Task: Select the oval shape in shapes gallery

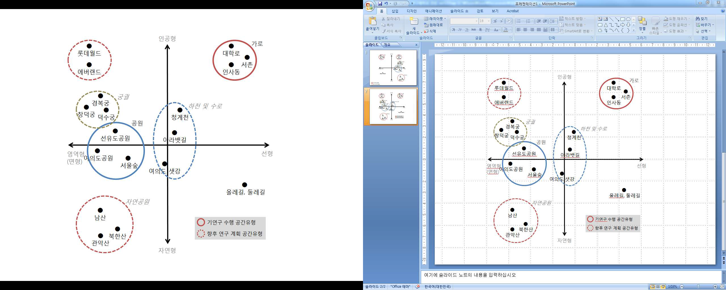Action: click(x=628, y=19)
